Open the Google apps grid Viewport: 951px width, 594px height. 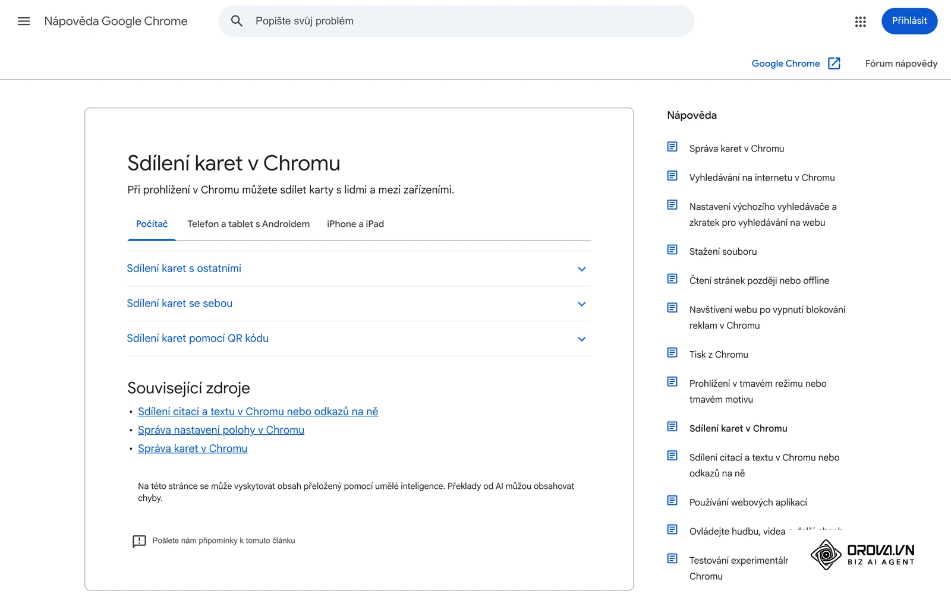860,22
